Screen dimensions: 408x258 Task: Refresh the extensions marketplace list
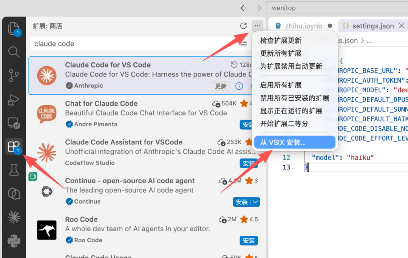(x=243, y=26)
